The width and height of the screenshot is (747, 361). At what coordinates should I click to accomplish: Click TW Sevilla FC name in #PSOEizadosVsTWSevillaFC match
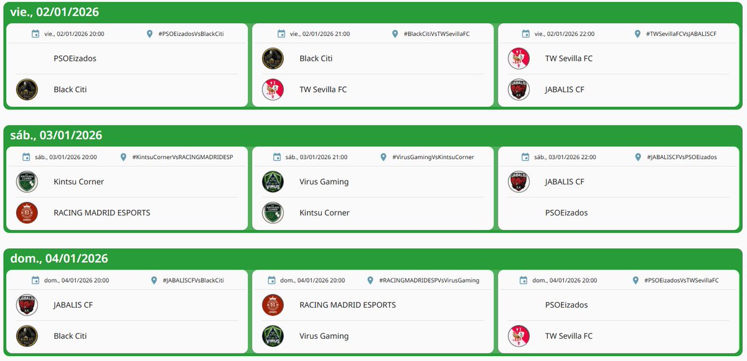569,336
